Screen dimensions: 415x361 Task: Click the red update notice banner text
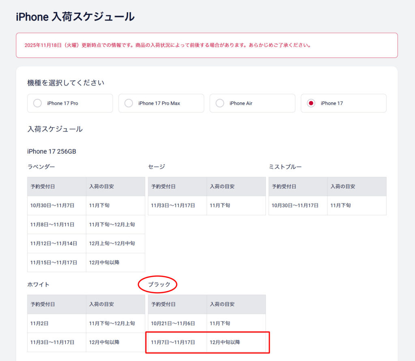coord(168,45)
